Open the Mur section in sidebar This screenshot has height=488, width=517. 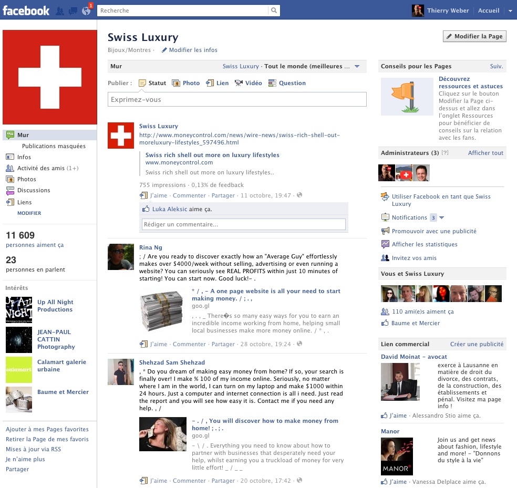50,135
